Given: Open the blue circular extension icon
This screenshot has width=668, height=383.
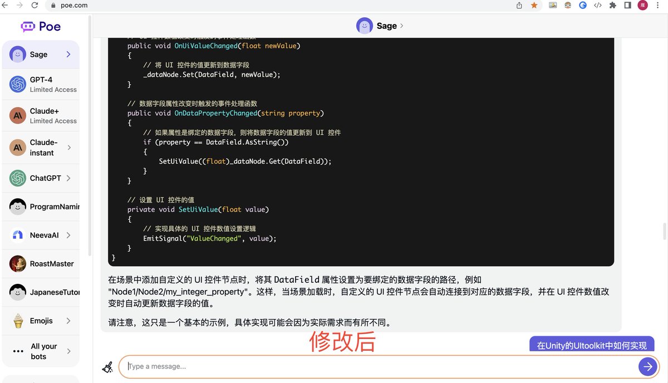Looking at the screenshot, I should (583, 5).
